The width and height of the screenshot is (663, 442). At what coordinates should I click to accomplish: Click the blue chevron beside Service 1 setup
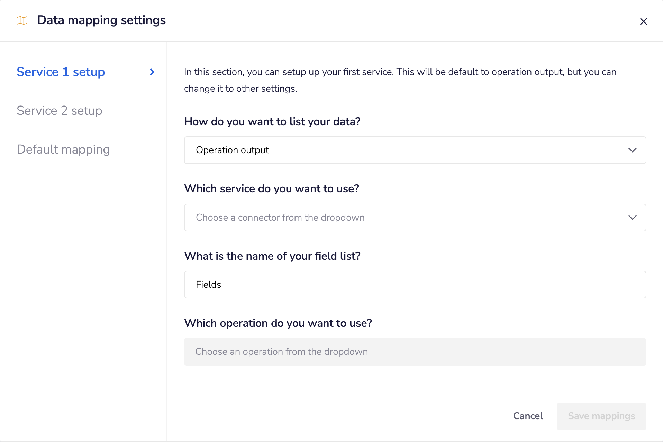152,72
